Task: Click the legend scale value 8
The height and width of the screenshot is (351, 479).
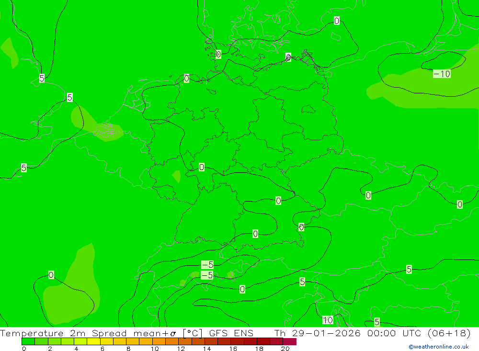Action: tap(128, 349)
